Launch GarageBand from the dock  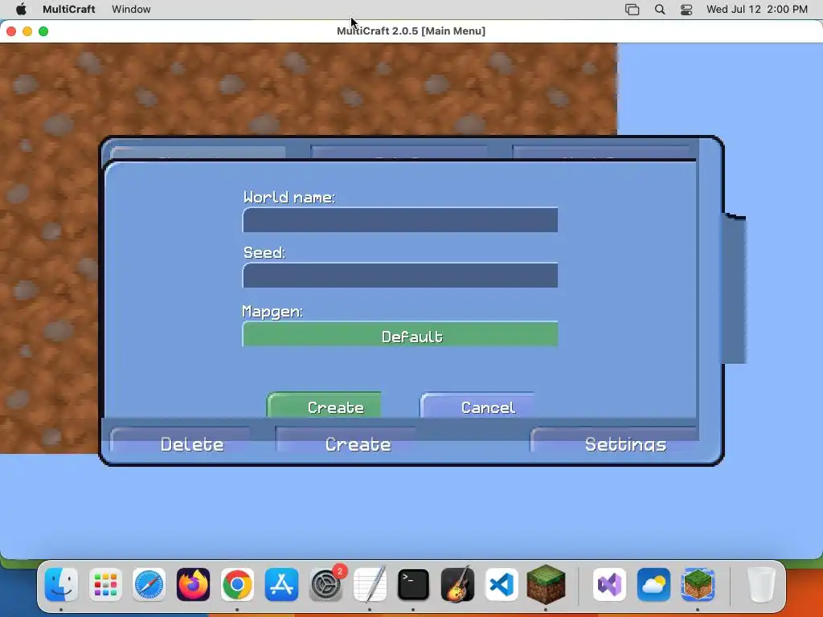tap(457, 584)
